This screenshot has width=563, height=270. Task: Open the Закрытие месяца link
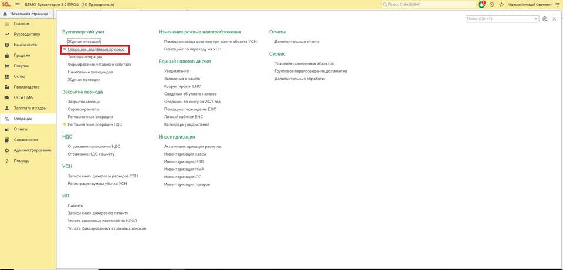click(83, 102)
